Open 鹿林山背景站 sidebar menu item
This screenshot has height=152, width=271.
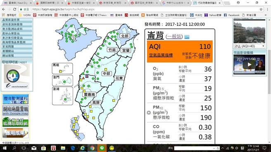17,33
